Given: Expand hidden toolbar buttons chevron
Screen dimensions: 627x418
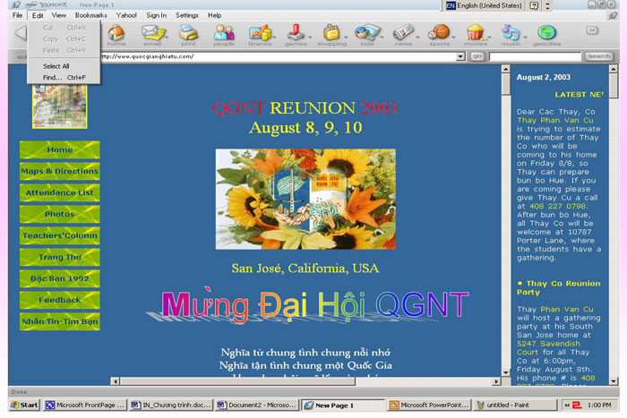Looking at the screenshot, I should pos(592,30).
